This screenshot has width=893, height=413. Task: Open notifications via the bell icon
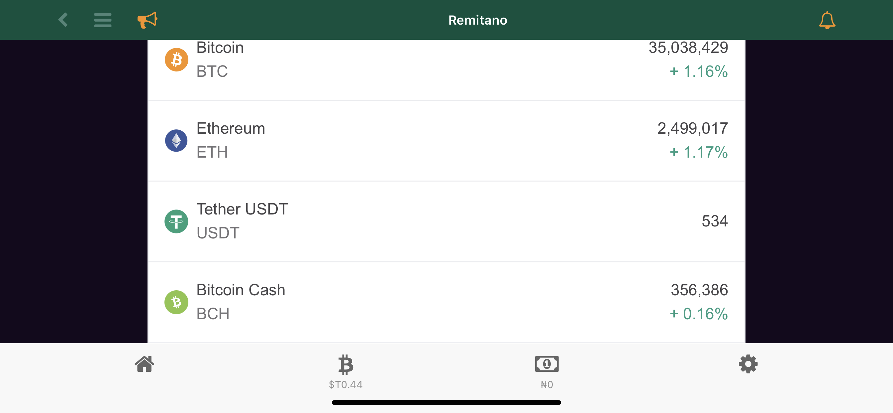(827, 20)
